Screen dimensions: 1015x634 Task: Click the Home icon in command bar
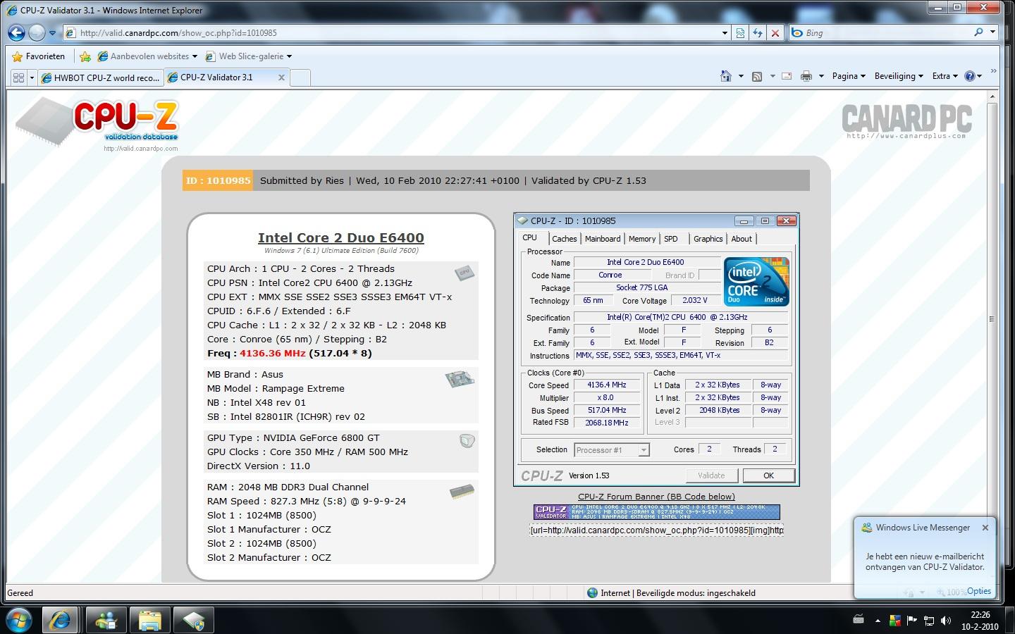[726, 76]
